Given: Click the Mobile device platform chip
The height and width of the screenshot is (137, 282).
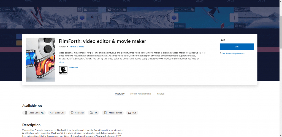Looking at the screenshot, I should (x=113, y=113).
